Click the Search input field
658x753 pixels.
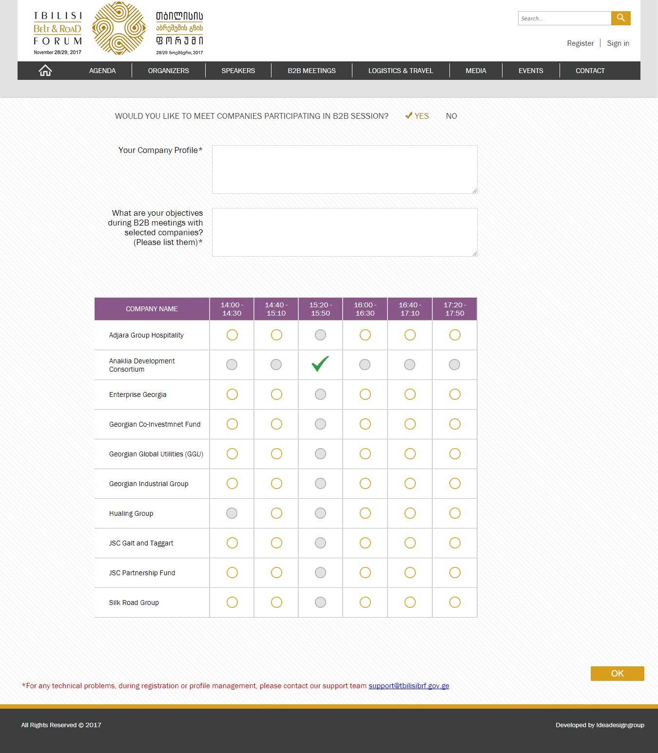tap(564, 18)
